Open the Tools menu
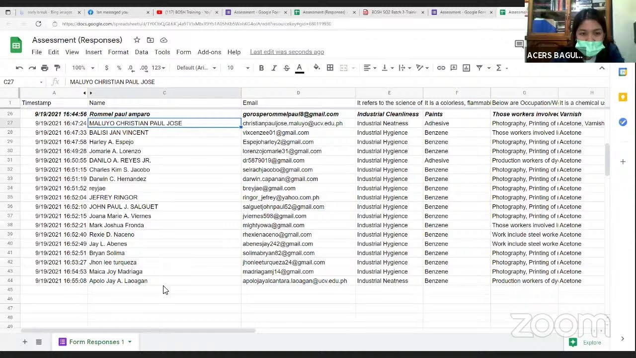 coord(162,52)
